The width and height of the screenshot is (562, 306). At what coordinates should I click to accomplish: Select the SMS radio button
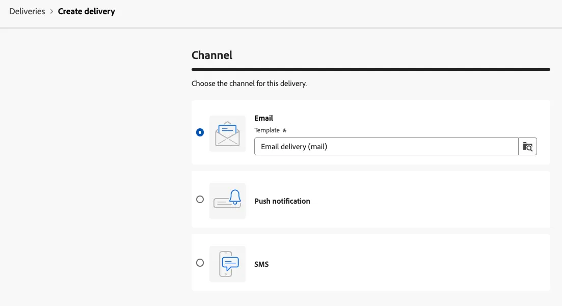point(200,263)
